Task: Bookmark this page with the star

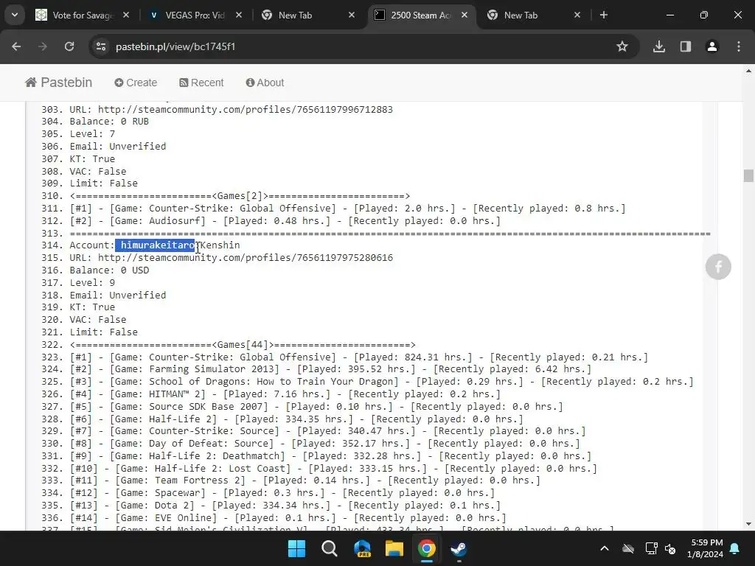Action: pyautogui.click(x=622, y=46)
